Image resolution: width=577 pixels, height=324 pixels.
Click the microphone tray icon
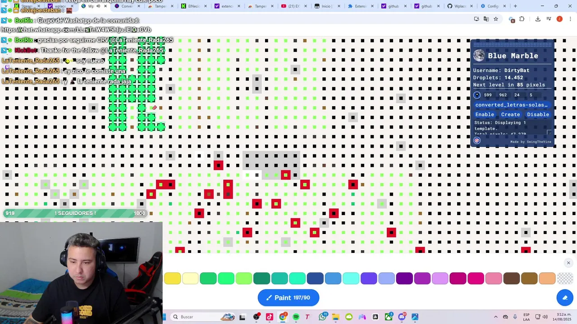coord(515,317)
